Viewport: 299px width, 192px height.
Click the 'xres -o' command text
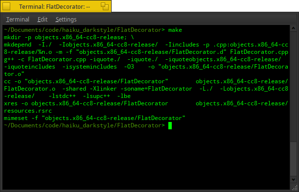tap(16, 103)
